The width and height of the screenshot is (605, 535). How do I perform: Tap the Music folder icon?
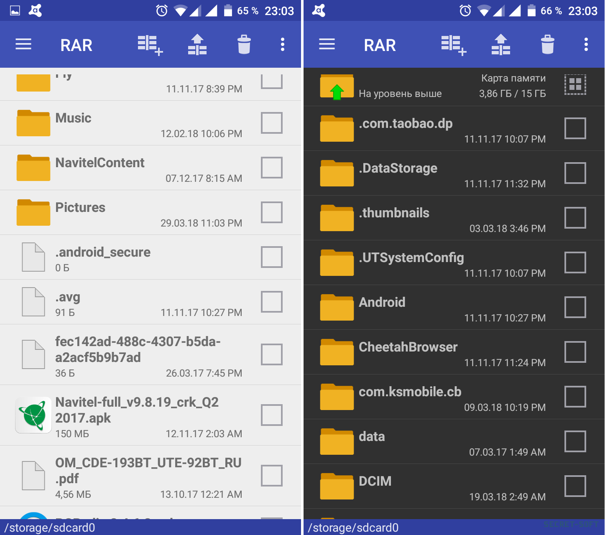pos(33,123)
